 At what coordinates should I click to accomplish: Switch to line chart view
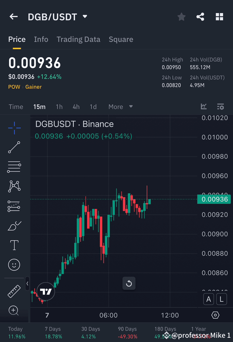click(204, 107)
